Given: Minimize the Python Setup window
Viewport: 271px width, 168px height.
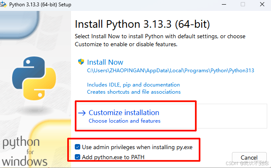Looking at the screenshot, I should [224, 5].
